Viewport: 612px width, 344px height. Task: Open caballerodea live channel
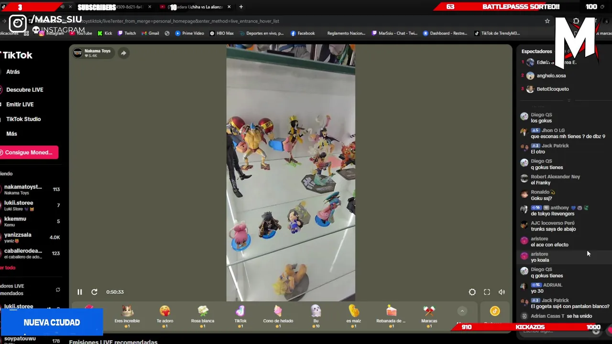point(30,253)
